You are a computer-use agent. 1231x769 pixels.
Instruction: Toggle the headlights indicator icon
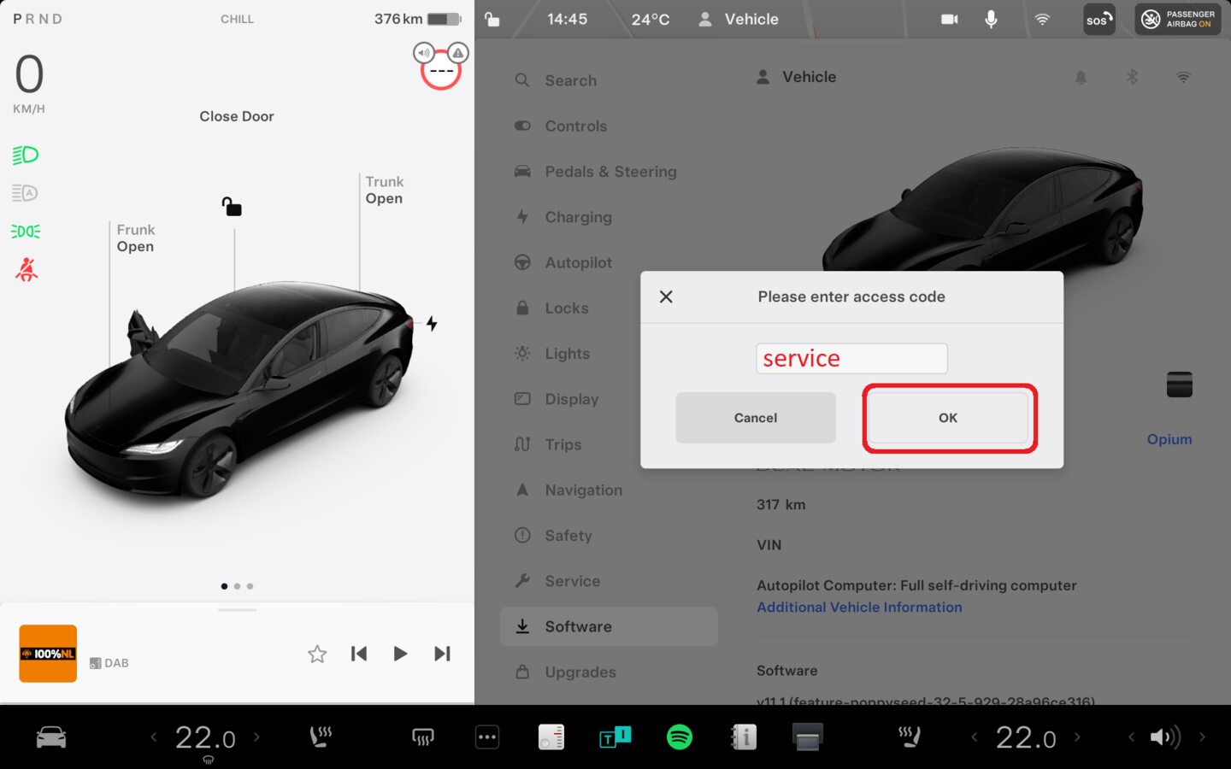coord(26,155)
